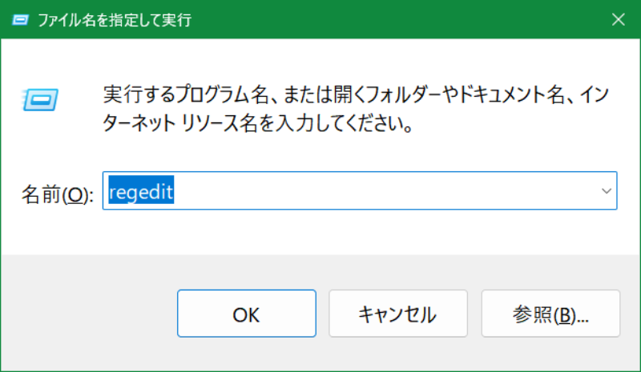Click empty space inside the 名前 input field
This screenshot has width=641, height=372.
[385, 192]
